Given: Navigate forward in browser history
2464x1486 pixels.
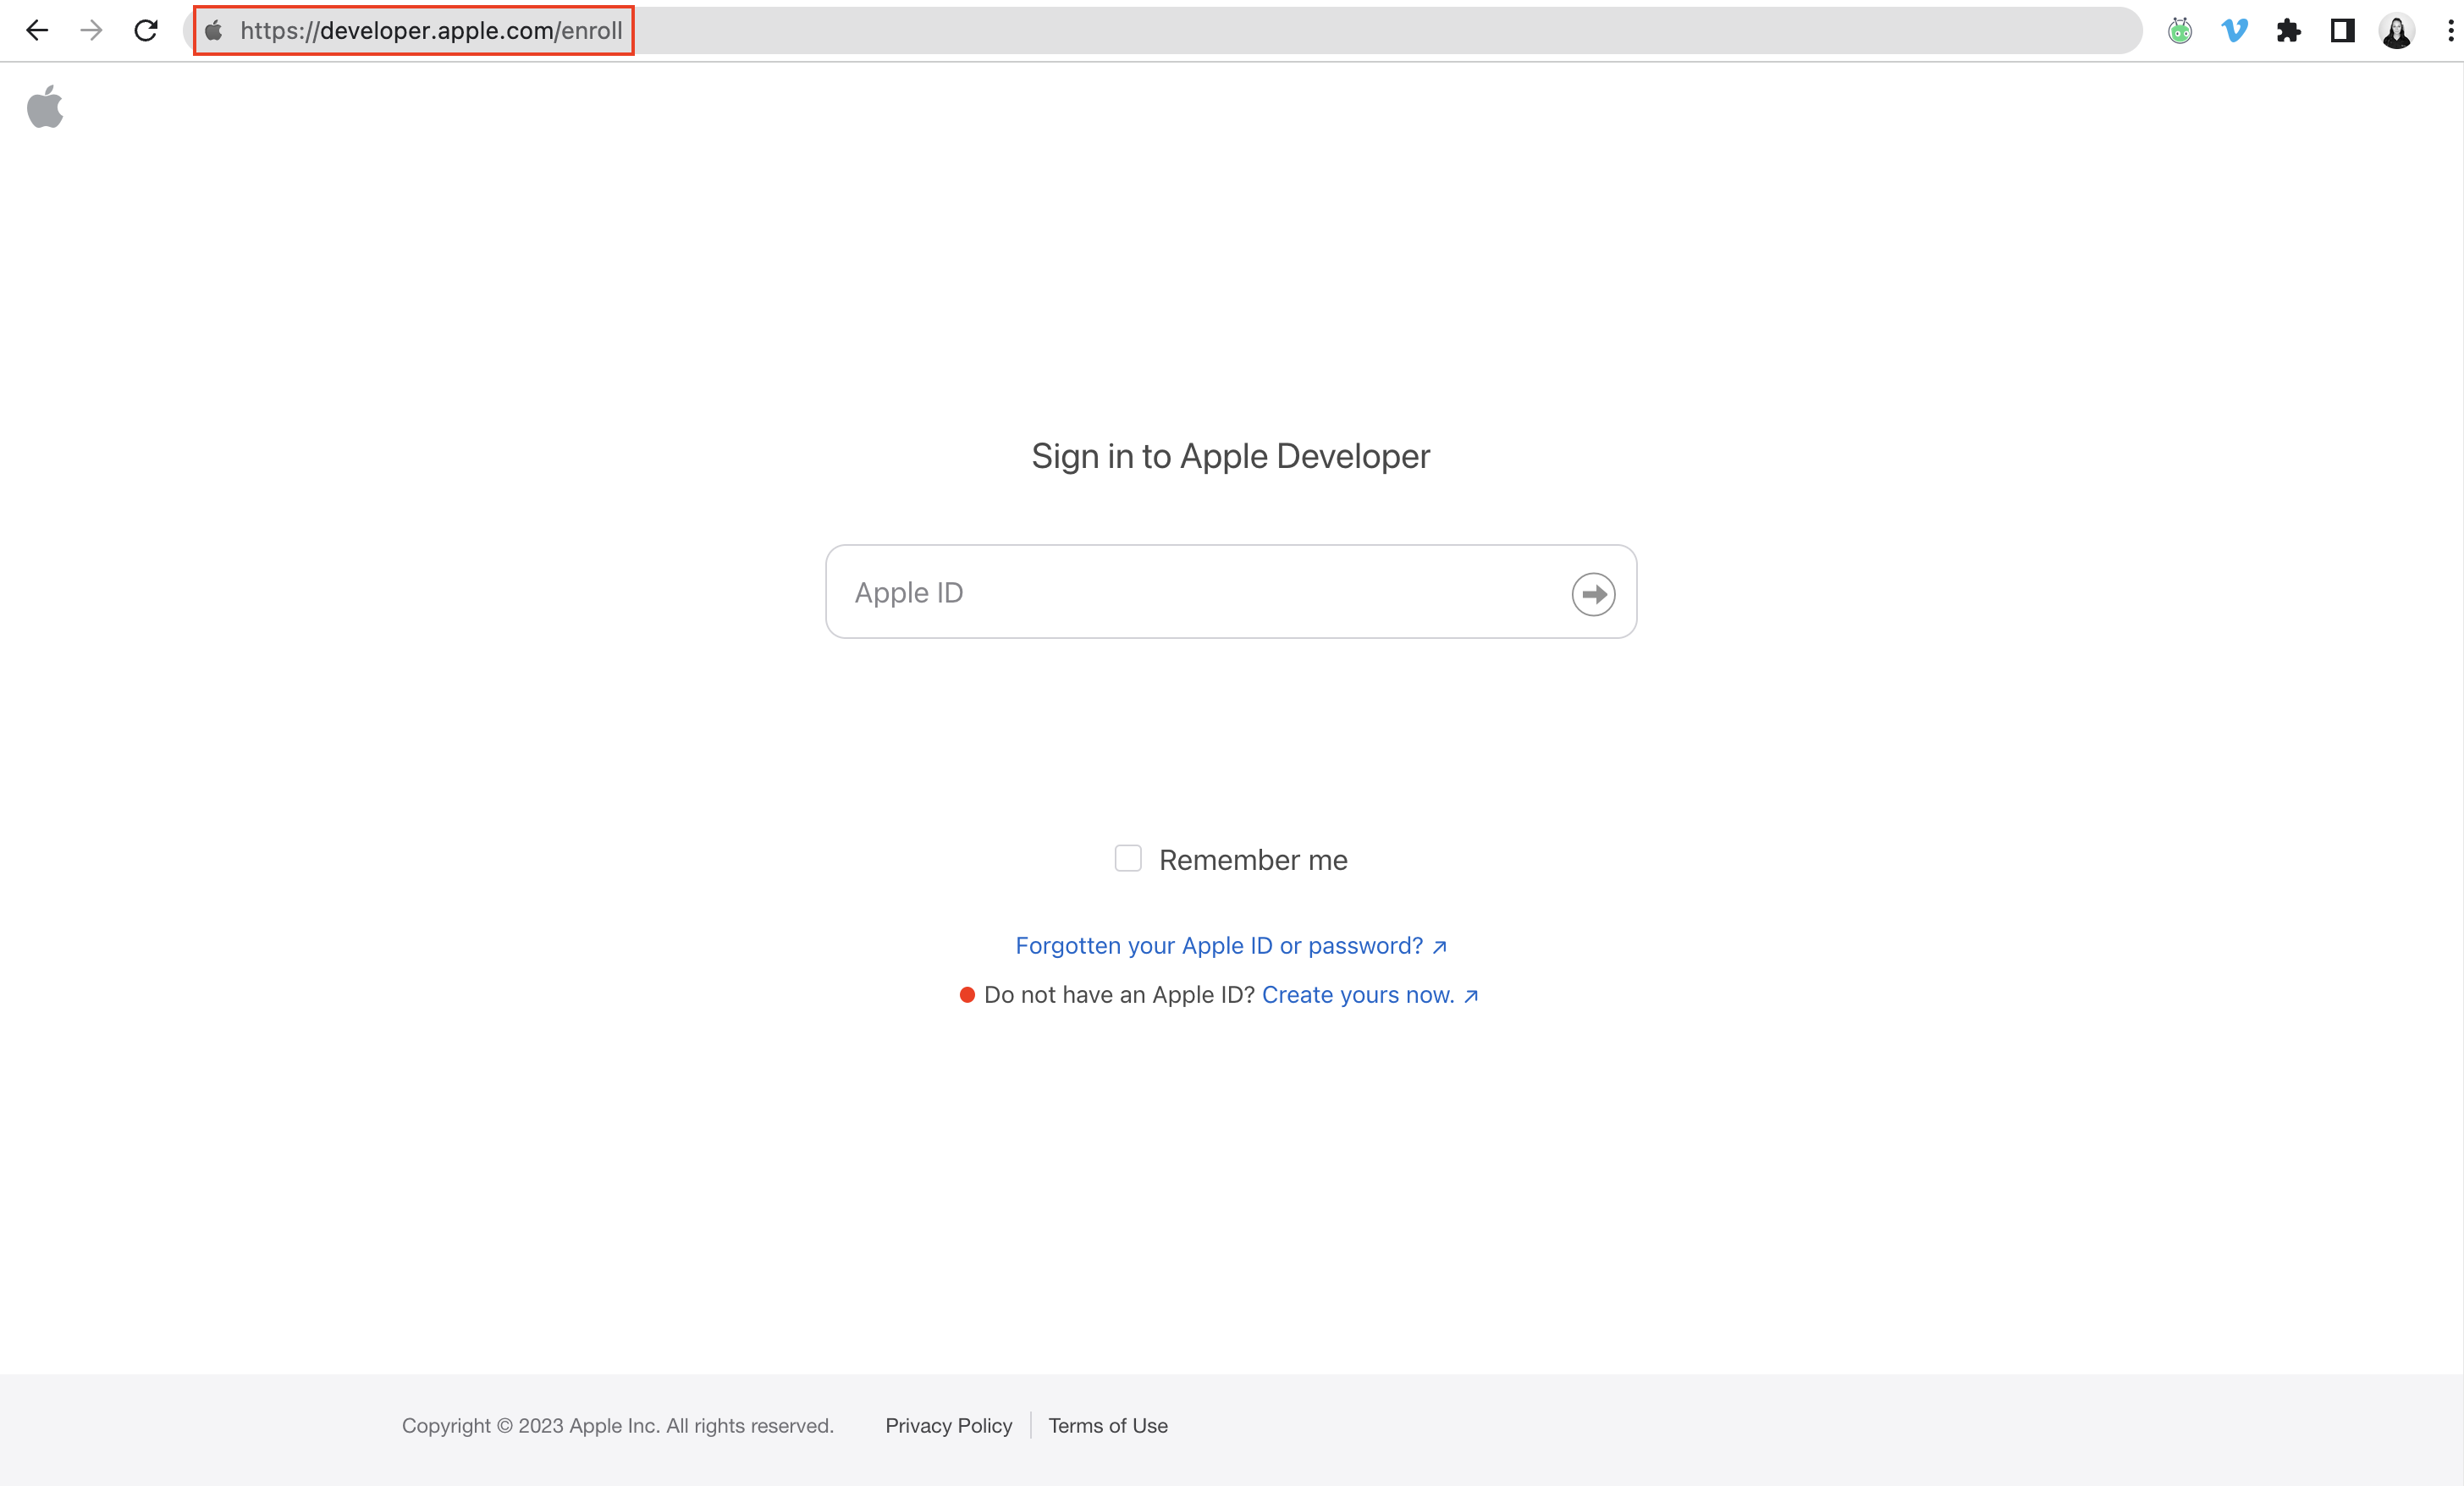Looking at the screenshot, I should pyautogui.click(x=91, y=30).
